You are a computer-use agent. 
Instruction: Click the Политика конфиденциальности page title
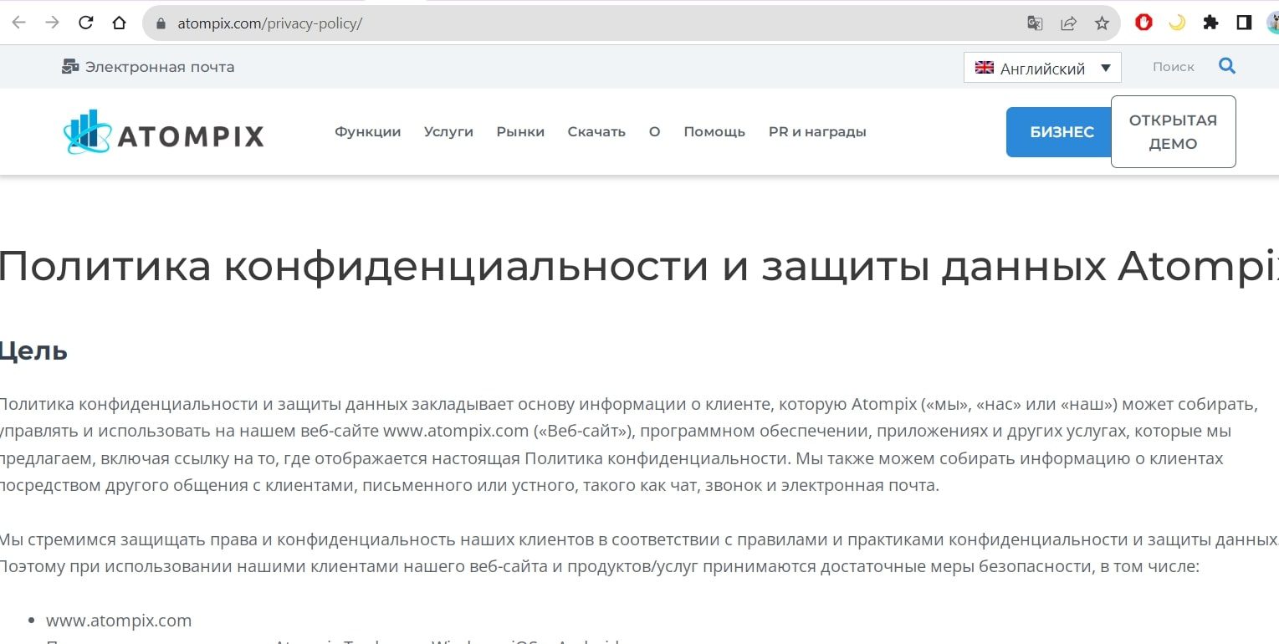click(x=639, y=266)
